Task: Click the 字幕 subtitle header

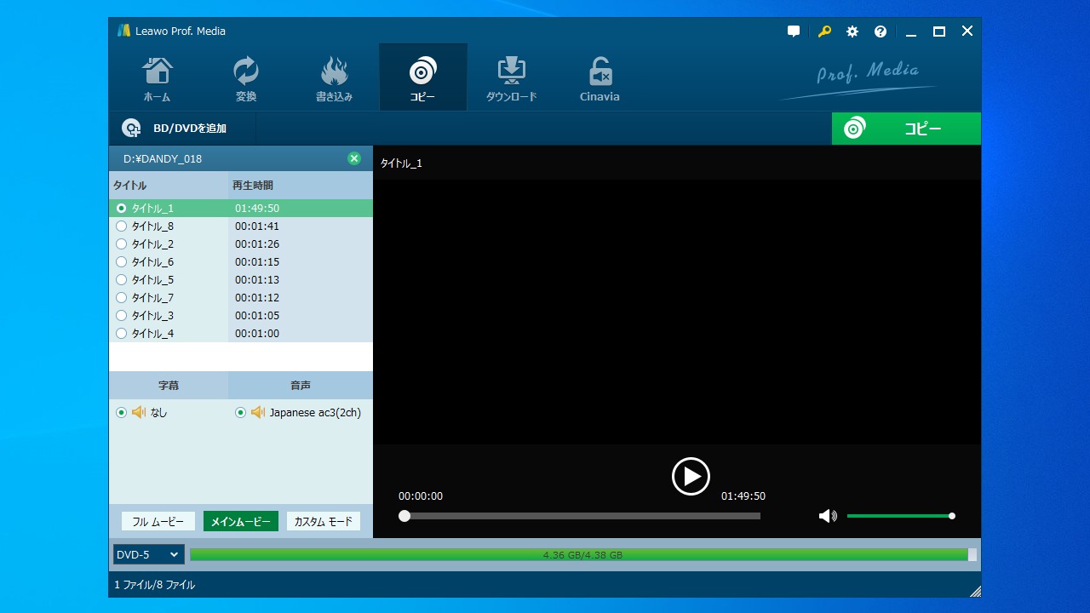Action: coord(169,386)
